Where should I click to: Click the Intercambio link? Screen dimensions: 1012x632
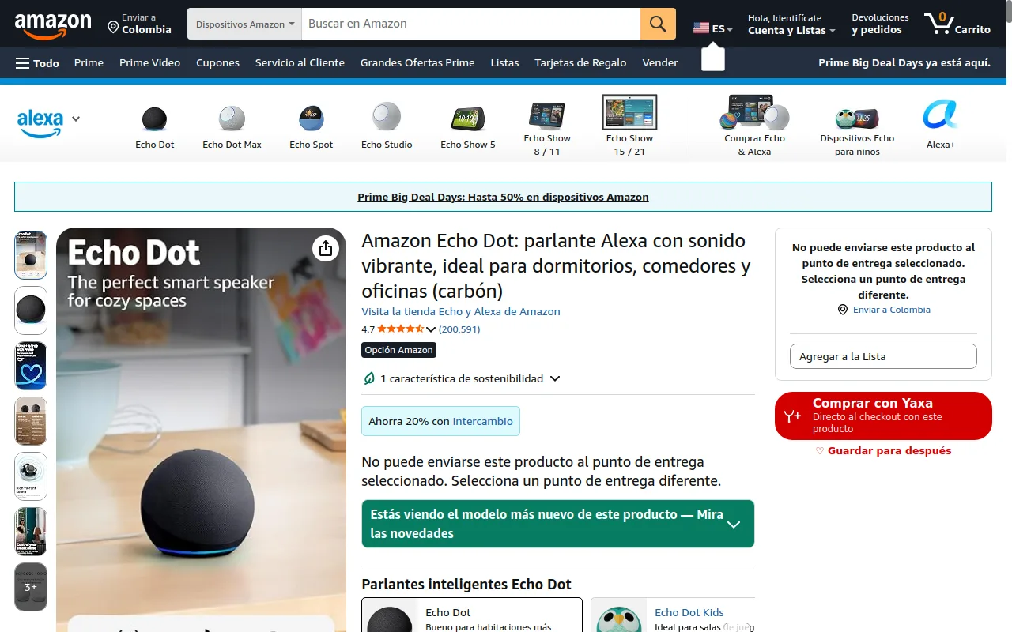coord(482,421)
